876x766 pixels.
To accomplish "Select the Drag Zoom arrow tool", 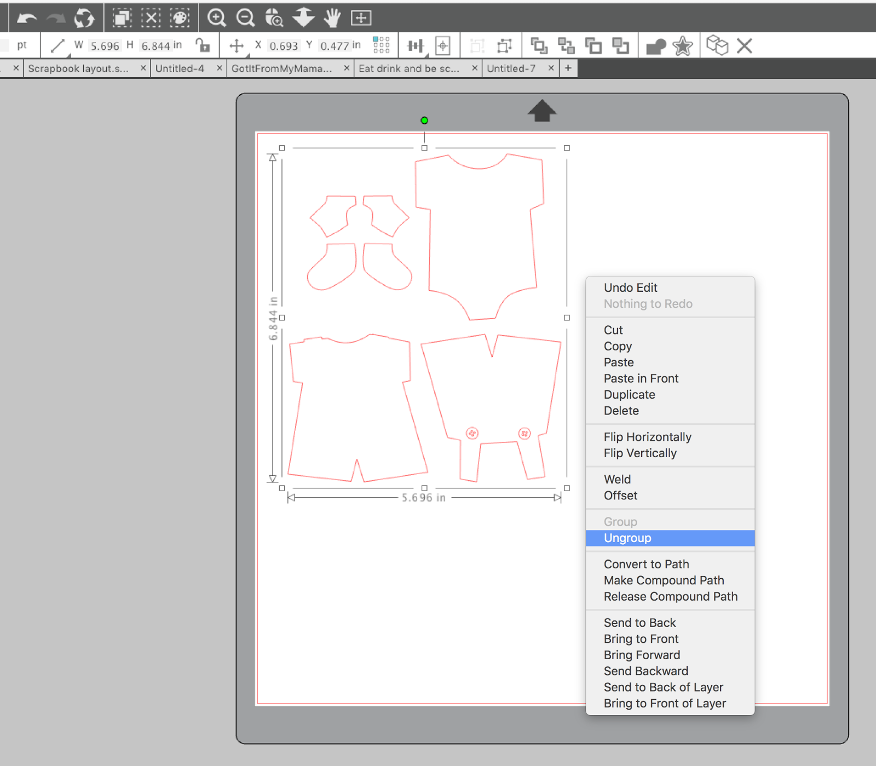I will click(303, 18).
